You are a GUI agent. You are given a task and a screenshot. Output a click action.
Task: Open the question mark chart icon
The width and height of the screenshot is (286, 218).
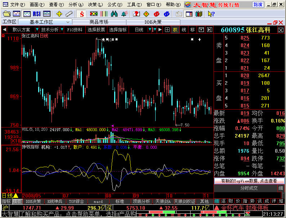[136, 14]
